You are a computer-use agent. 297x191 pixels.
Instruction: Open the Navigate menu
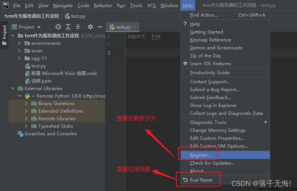point(63,6)
